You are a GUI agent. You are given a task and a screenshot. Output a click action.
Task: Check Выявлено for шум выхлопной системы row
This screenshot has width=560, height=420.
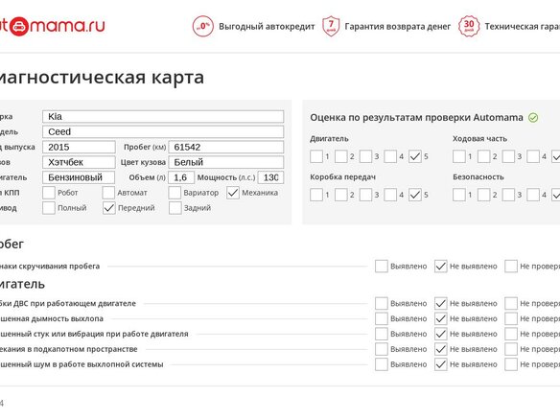click(382, 364)
